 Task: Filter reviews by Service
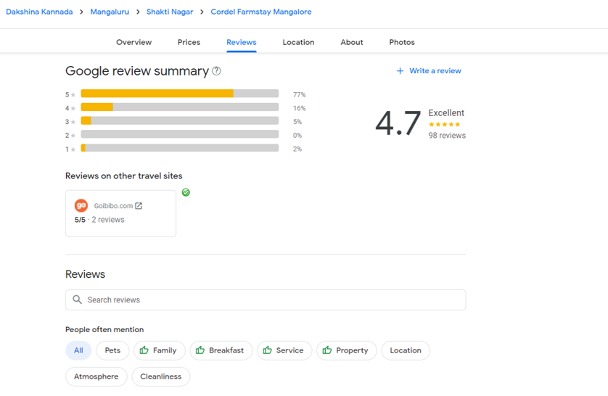284,350
